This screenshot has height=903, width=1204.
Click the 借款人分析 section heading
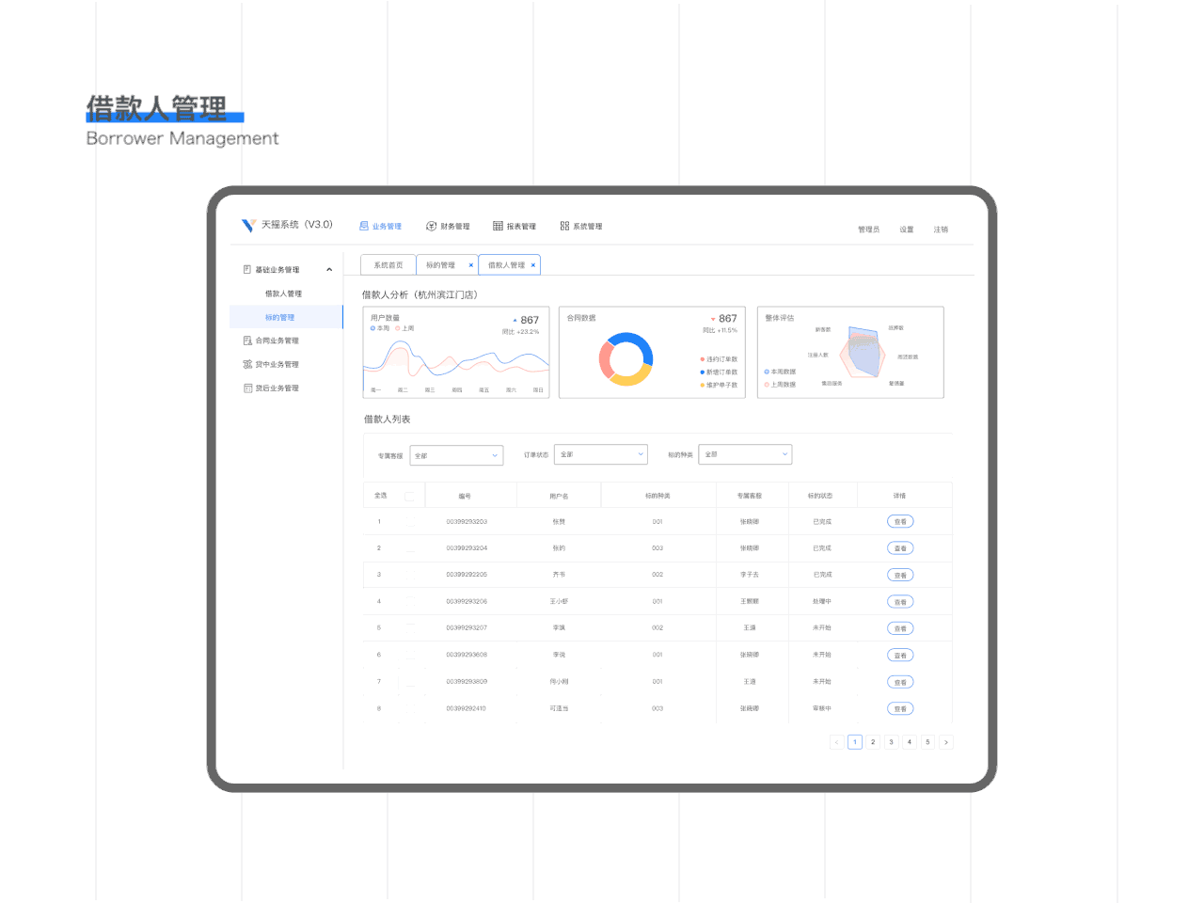click(420, 294)
